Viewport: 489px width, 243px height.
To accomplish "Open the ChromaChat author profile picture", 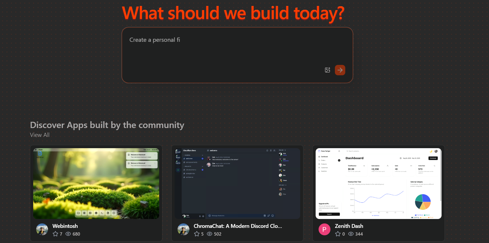I will pyautogui.click(x=183, y=229).
